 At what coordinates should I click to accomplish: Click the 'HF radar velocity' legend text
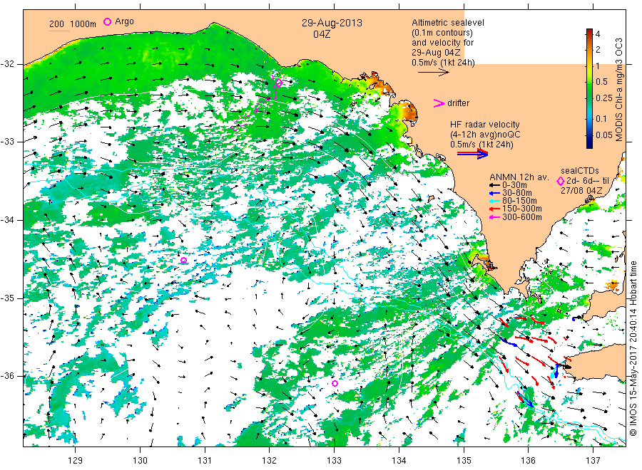(485, 125)
